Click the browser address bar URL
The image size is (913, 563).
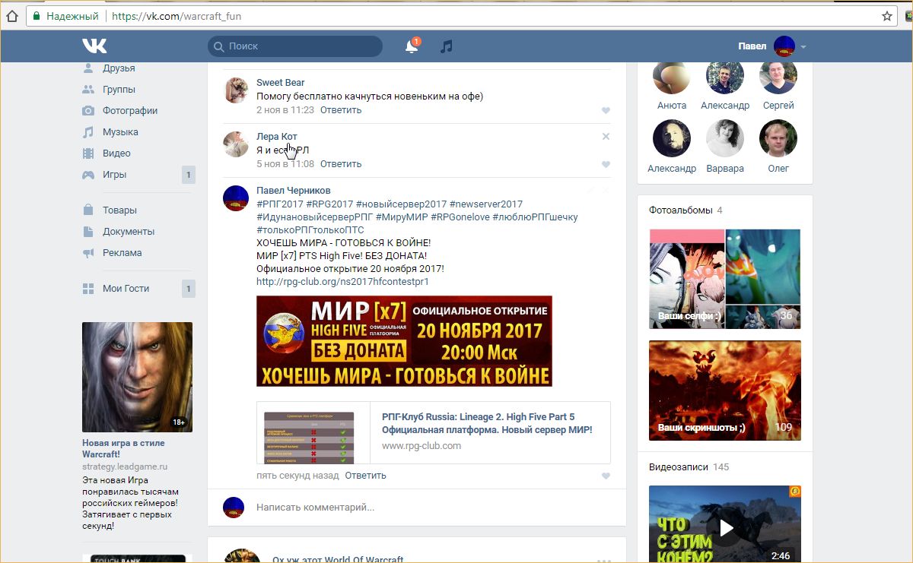click(177, 15)
